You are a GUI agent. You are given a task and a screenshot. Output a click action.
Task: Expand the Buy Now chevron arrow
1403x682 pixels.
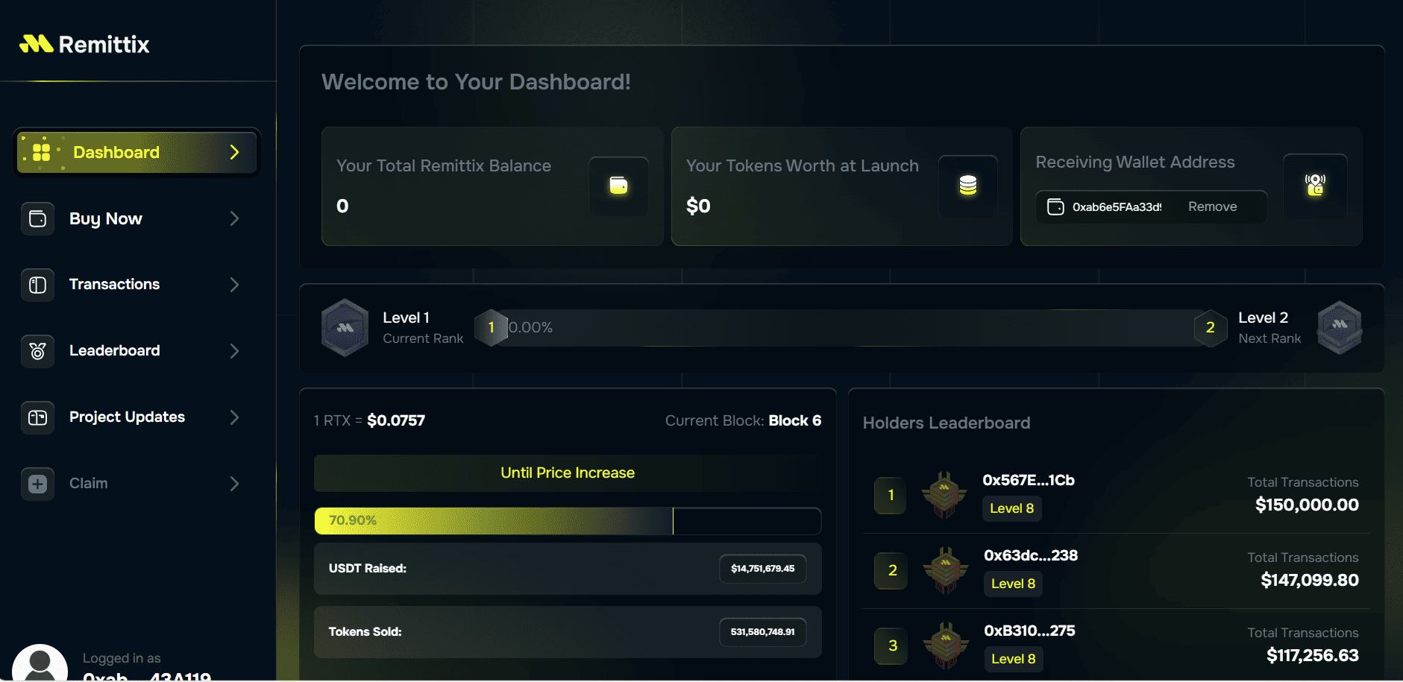point(234,218)
